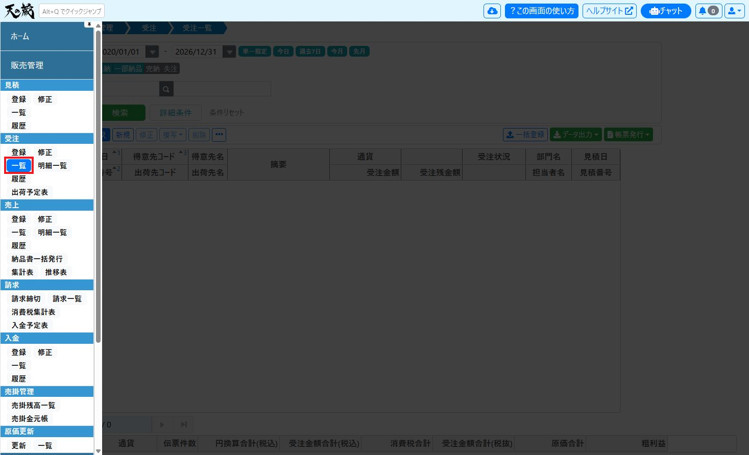The width and height of the screenshot is (749, 455).
Task: Toggle the 一部納品 status filter
Action: point(128,68)
